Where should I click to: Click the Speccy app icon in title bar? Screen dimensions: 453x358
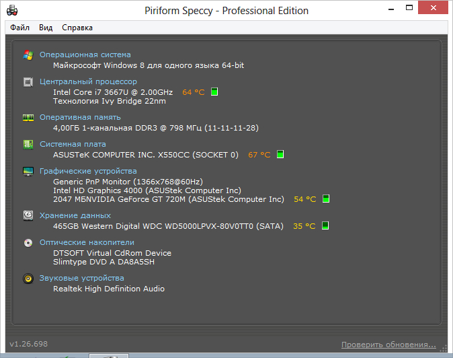point(12,11)
